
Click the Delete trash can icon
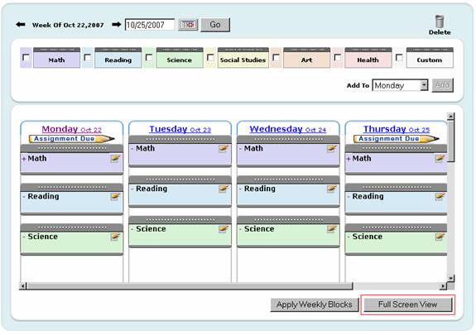[440, 22]
